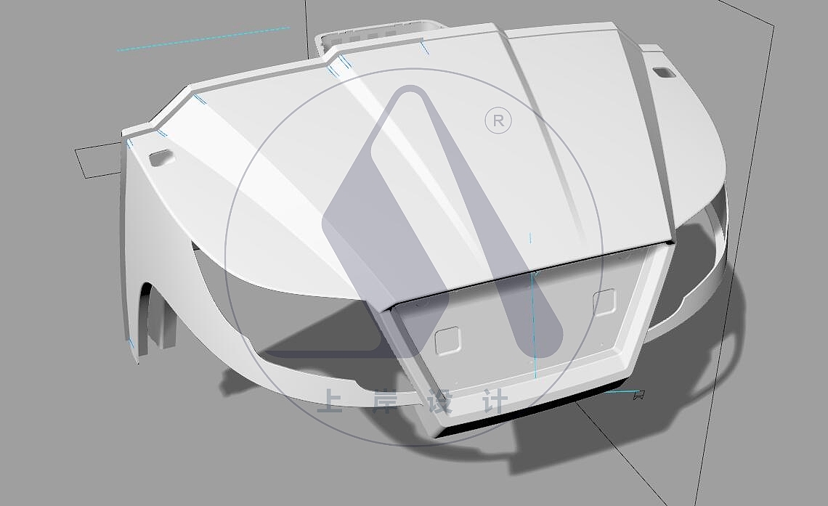Screen dimensions: 828x506
Task: Select the left wheel arch cutout
Action: (x=157, y=318)
